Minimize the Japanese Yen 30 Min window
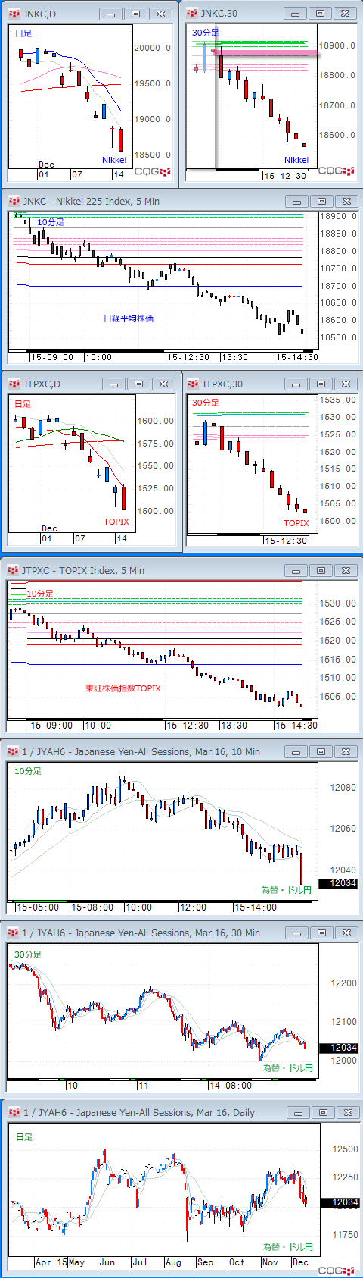This screenshot has width=363, height=1282. [x=297, y=933]
